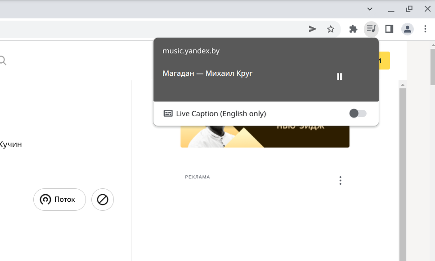
Task: Restore down the browser window
Action: [409, 9]
